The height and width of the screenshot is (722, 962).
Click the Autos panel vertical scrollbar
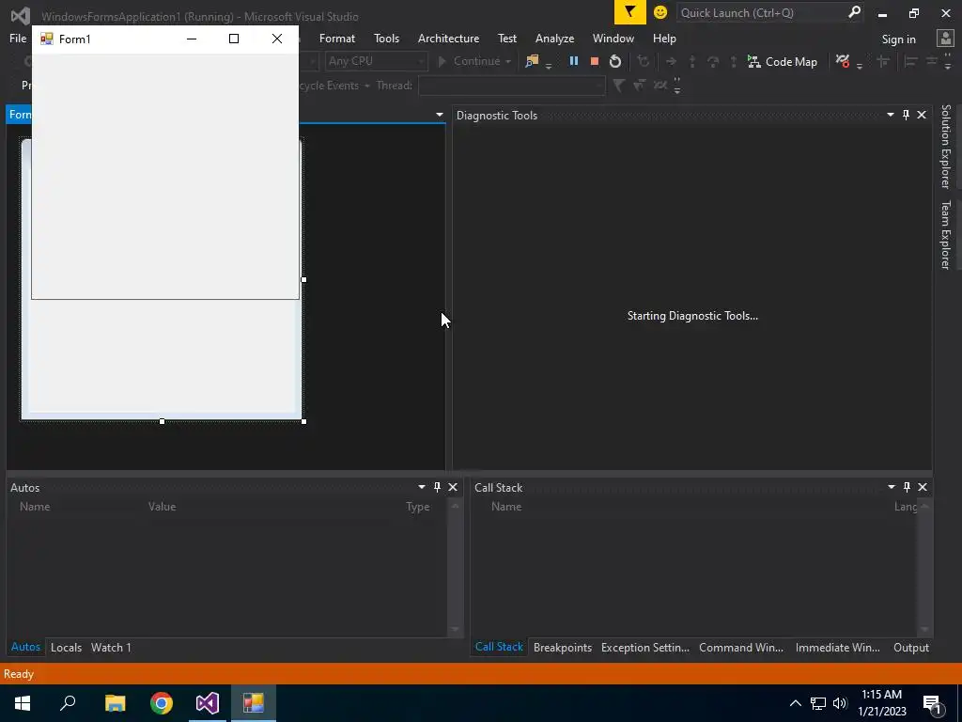coord(455,567)
